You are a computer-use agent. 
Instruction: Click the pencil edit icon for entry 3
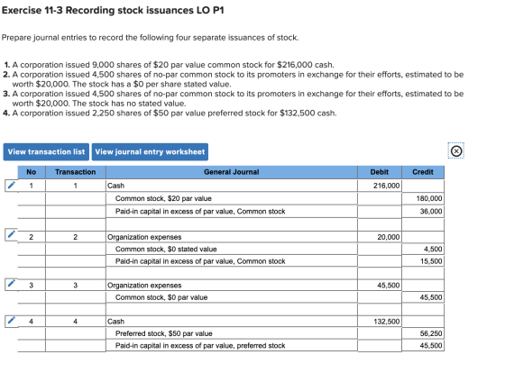click(x=11, y=283)
